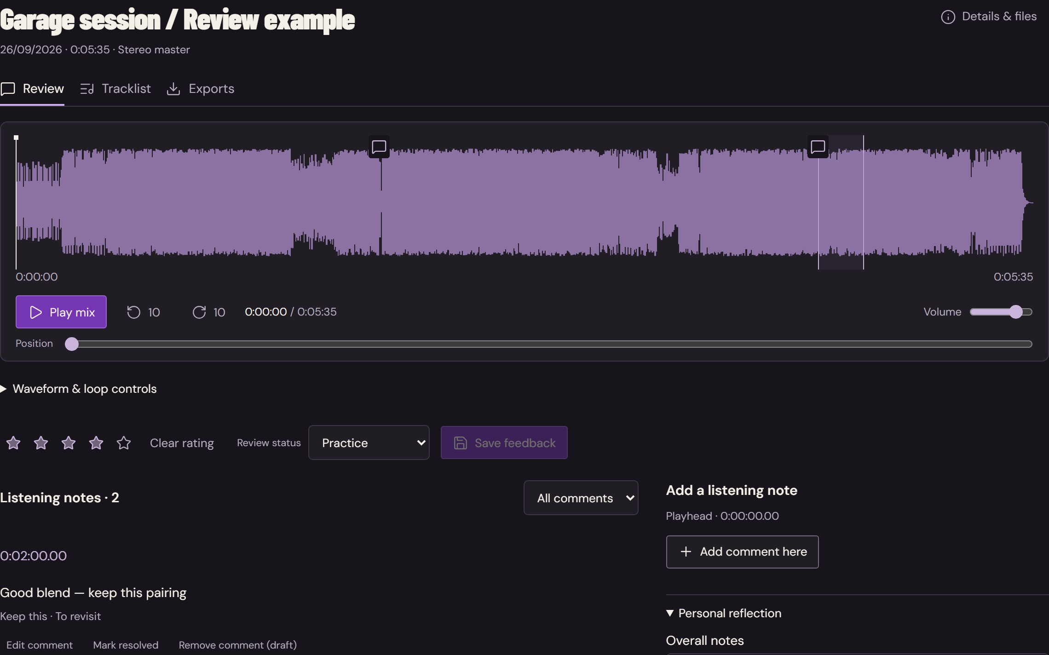Open the Exports tab
This screenshot has width=1049, height=655.
(200, 89)
